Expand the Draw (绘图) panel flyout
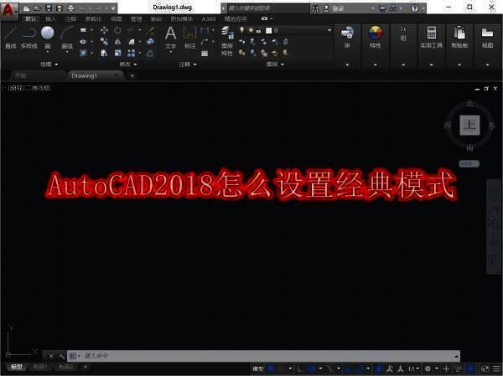Screen dimensions: 503x376 tap(49, 64)
